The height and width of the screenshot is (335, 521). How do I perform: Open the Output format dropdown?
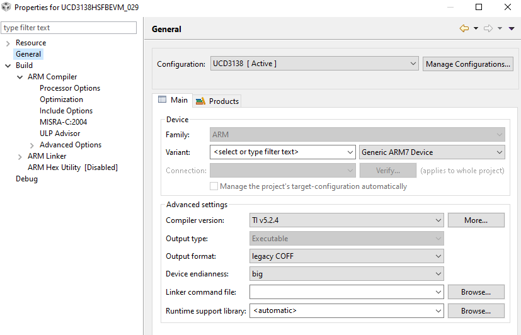[x=346, y=256]
